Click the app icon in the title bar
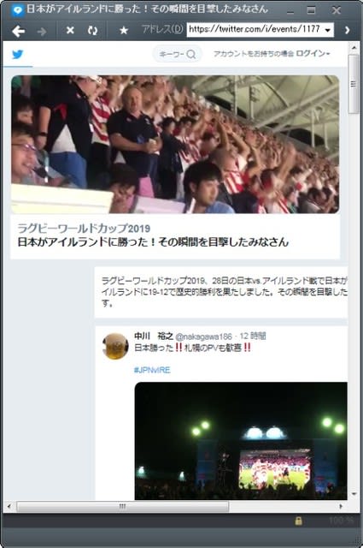The width and height of the screenshot is (363, 548). (17, 11)
